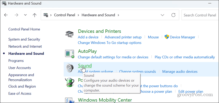Open Network and Internet category

25,46
